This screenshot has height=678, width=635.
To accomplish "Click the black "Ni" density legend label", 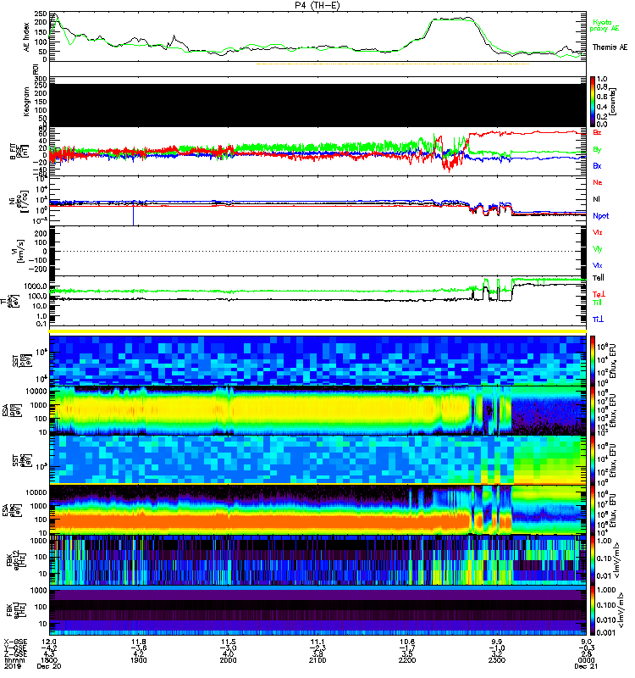I will pyautogui.click(x=597, y=199).
